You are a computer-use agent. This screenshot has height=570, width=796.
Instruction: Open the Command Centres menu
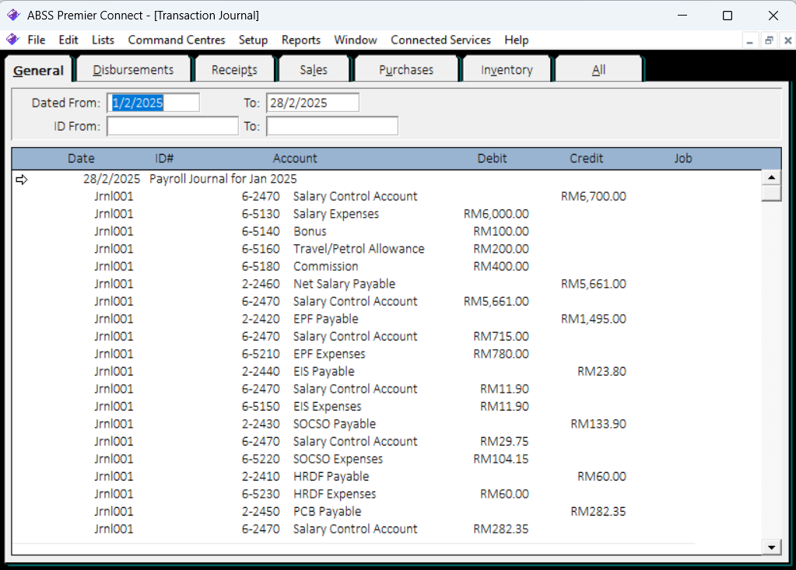[177, 40]
